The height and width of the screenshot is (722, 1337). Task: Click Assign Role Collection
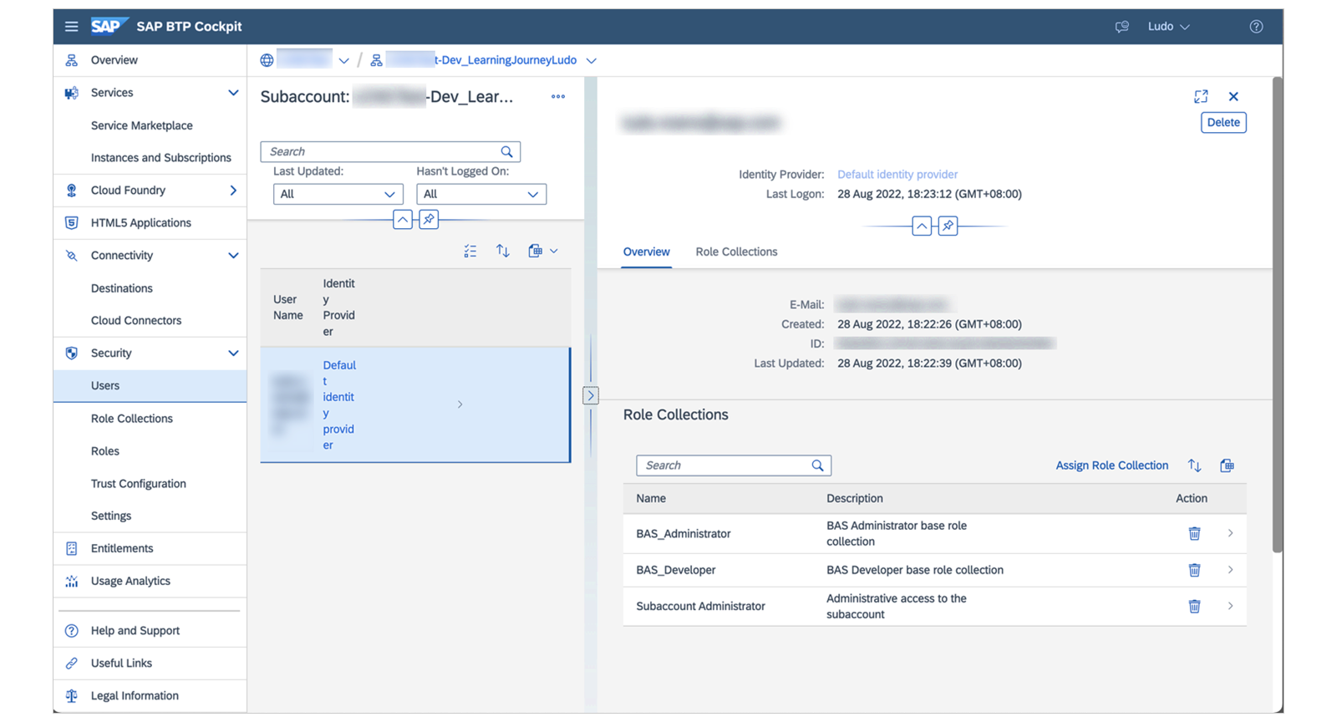pos(1111,465)
